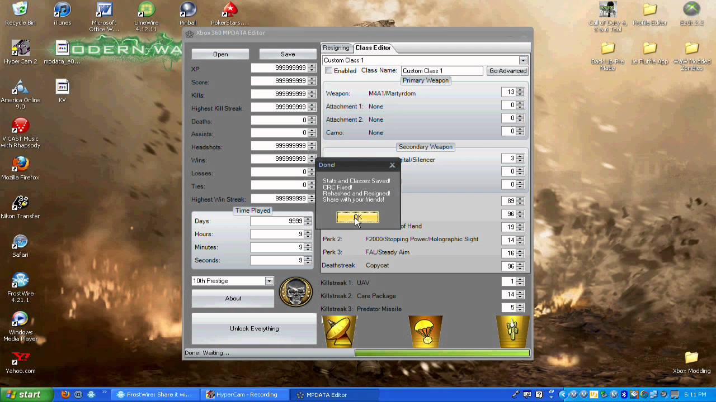
Task: Click OK in the Done dialog
Action: [x=357, y=217]
